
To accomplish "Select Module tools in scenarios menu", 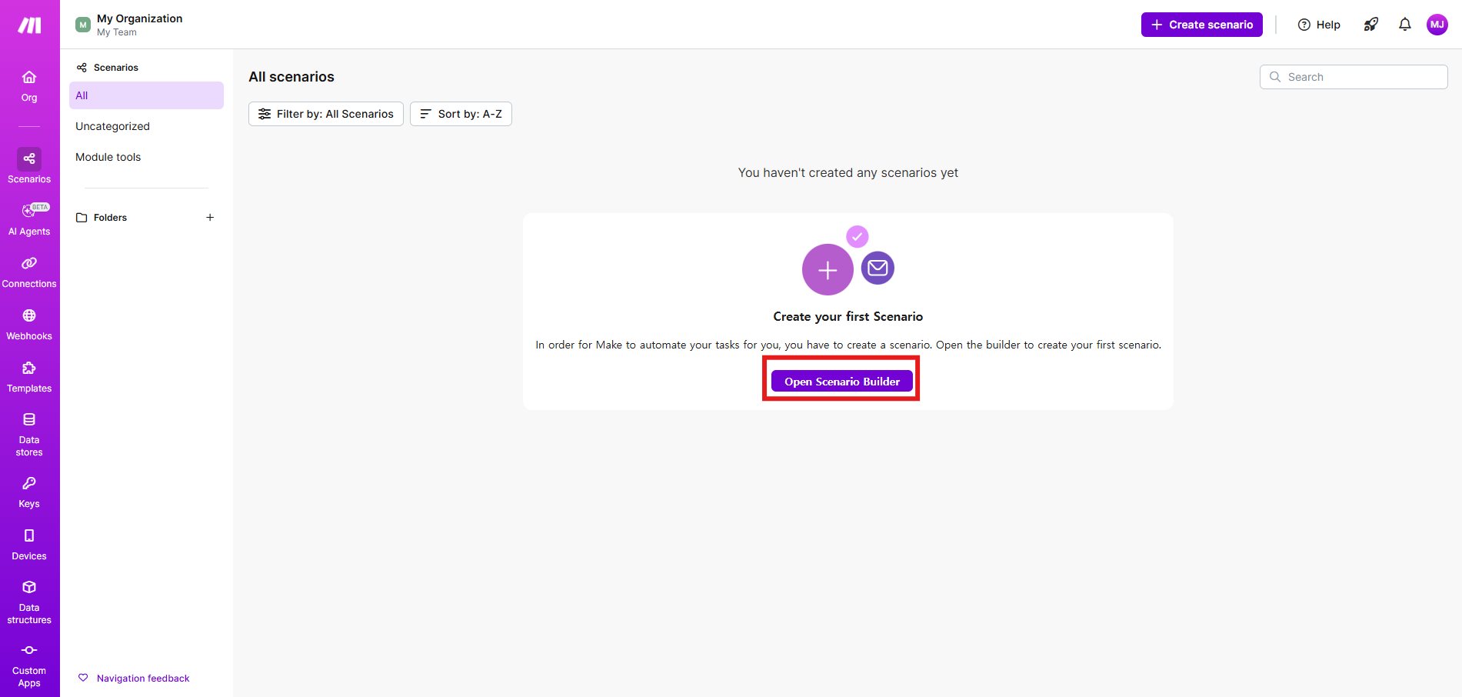I will [108, 157].
